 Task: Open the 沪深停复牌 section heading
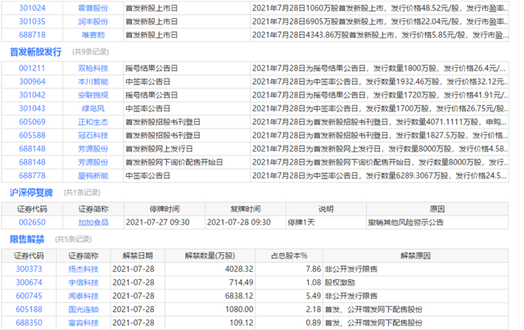(31, 192)
